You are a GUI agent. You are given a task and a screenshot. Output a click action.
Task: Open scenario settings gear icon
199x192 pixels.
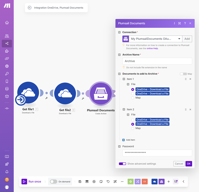tap(94, 182)
